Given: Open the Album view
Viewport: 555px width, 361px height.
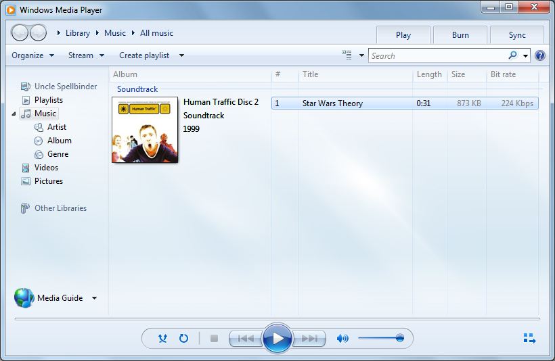Looking at the screenshot, I should point(60,141).
